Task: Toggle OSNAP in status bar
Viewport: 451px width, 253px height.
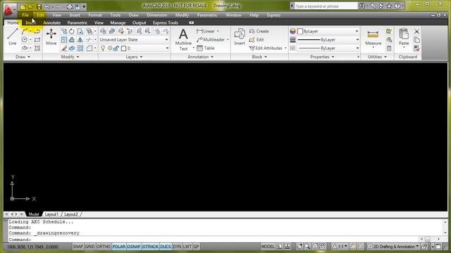Action: coord(134,247)
